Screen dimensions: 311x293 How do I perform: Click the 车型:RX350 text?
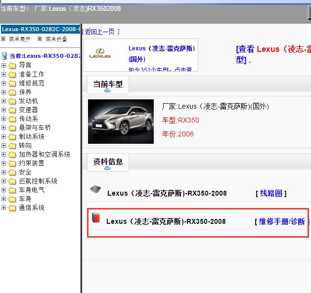(x=180, y=120)
